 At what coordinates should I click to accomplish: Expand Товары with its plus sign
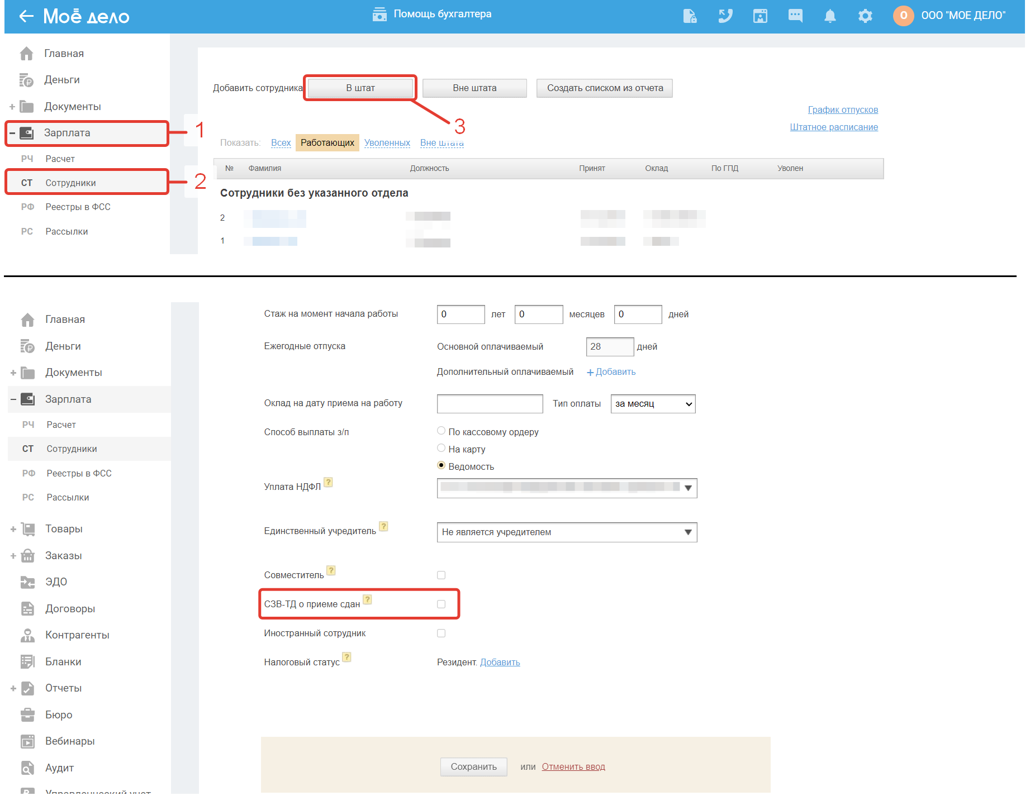click(x=13, y=529)
